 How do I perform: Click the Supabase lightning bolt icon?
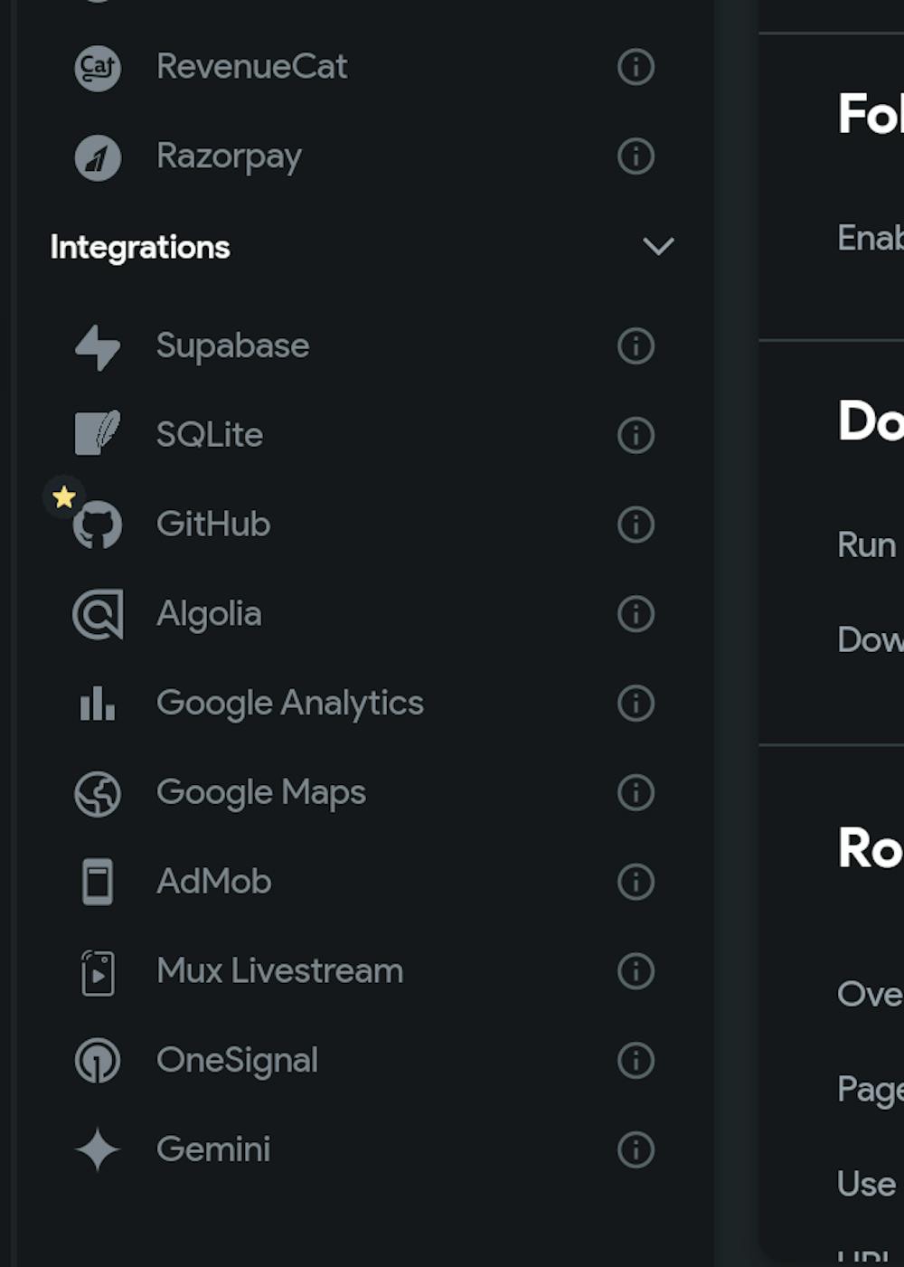click(x=98, y=347)
